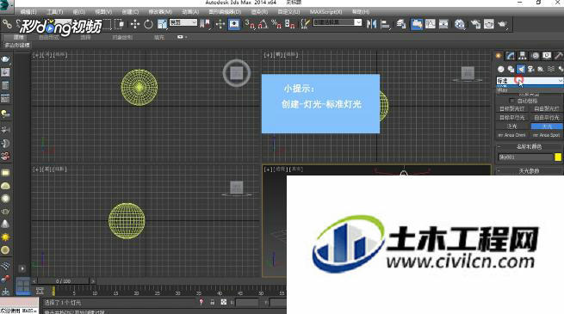Click Select and Manipulate icon
The width and height of the screenshot is (564, 314).
tap(220, 24)
